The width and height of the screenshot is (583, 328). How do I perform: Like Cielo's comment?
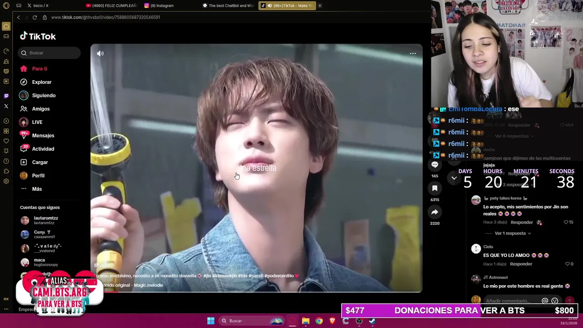pos(568,264)
